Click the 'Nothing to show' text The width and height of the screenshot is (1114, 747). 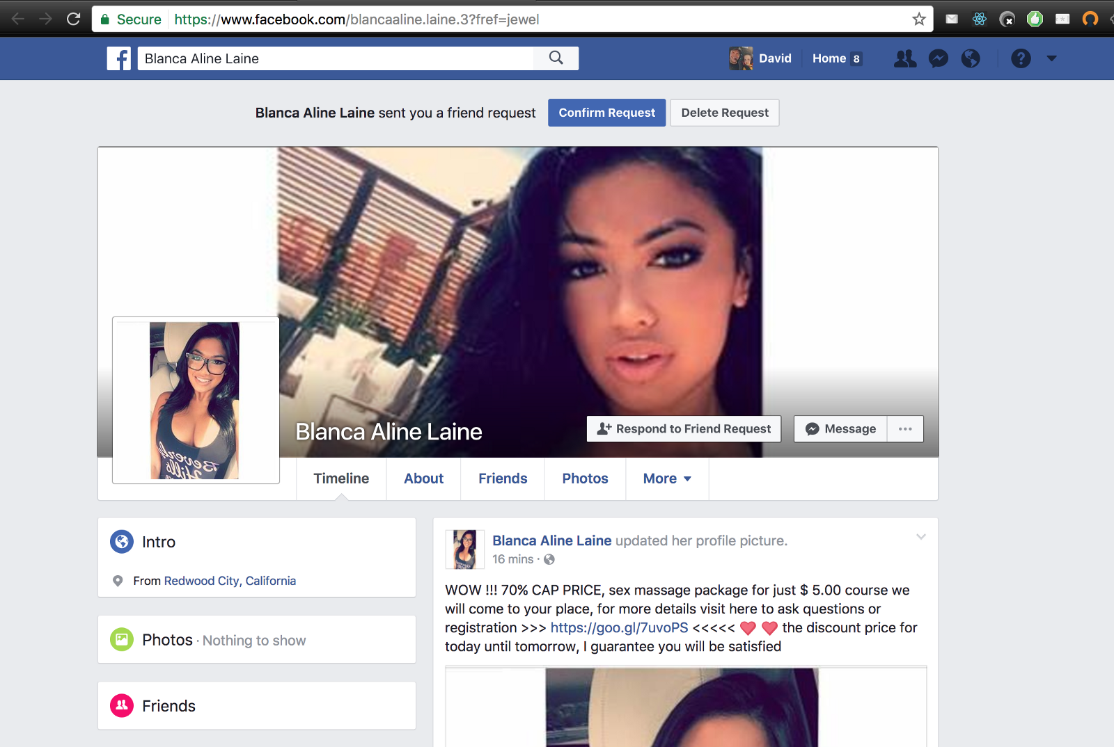click(254, 641)
